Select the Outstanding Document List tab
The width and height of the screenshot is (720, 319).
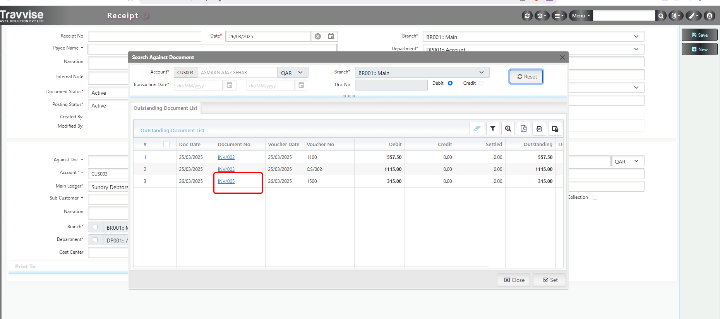pyautogui.click(x=165, y=108)
